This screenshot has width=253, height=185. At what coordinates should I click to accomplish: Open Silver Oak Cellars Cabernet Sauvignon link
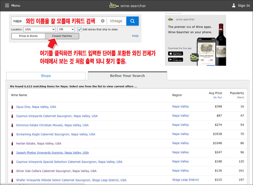(x=56, y=171)
